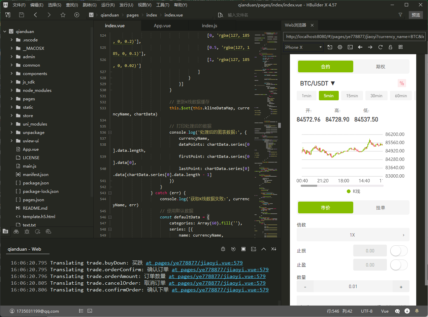Switch to the 期权 tab
428x317 pixels.
pyautogui.click(x=381, y=67)
